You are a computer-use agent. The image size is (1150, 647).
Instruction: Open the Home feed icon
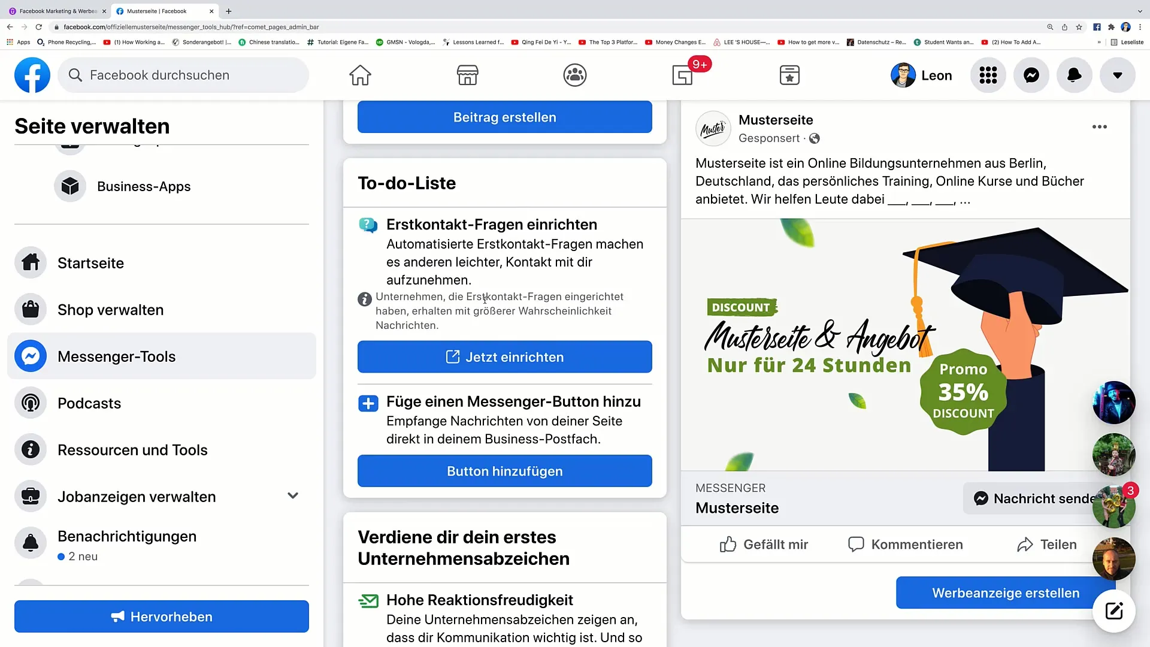pos(360,75)
